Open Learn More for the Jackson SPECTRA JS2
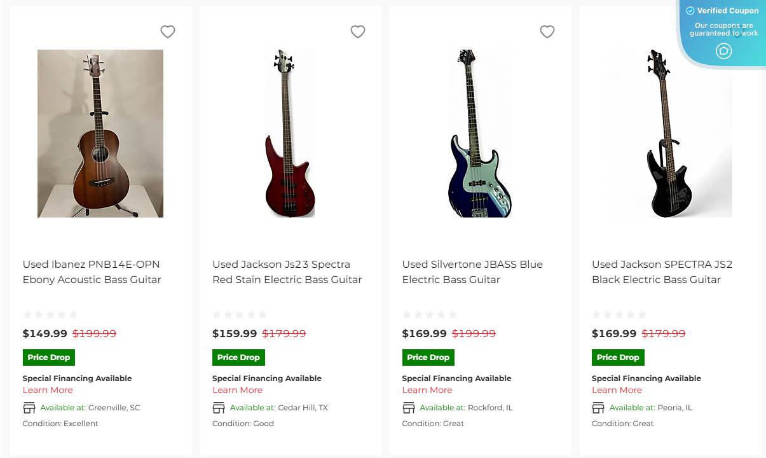This screenshot has height=458, width=766. coord(617,390)
